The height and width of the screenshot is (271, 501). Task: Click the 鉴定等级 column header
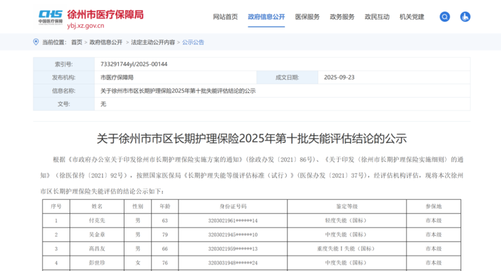(346, 205)
